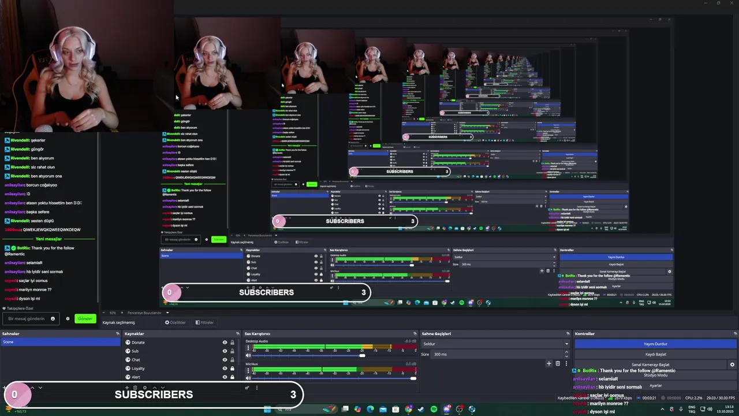
Task: Select the Scene item in Sahneler
Action: 60,342
